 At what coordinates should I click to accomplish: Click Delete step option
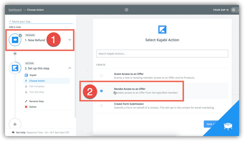pos(33,107)
